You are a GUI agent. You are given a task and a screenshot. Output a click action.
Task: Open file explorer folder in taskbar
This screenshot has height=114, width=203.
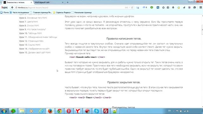22,111
